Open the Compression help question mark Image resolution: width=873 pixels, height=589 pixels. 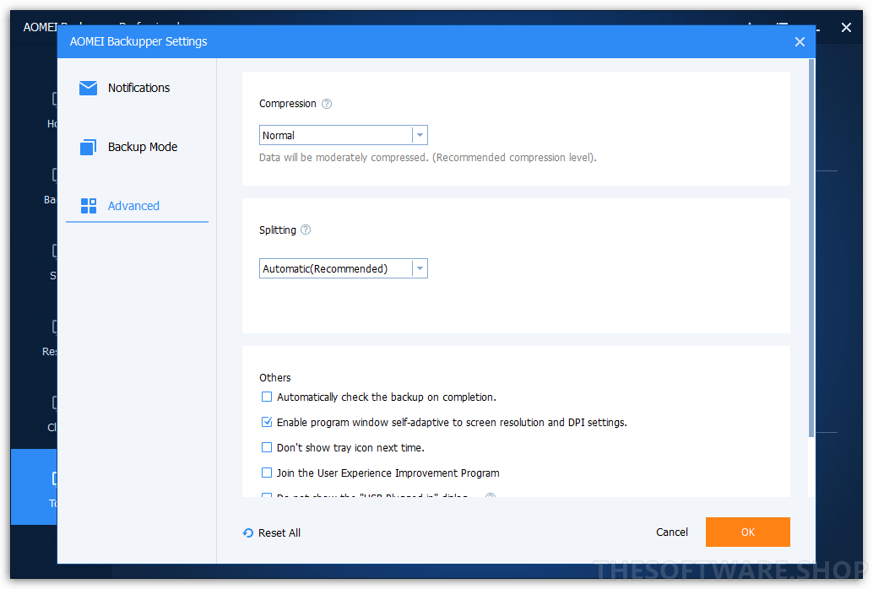327,104
